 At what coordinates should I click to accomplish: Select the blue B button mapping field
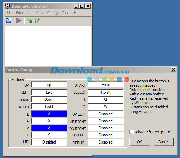point(49,114)
